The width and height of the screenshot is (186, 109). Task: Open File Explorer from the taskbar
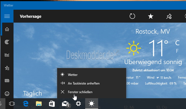(x=39, y=104)
